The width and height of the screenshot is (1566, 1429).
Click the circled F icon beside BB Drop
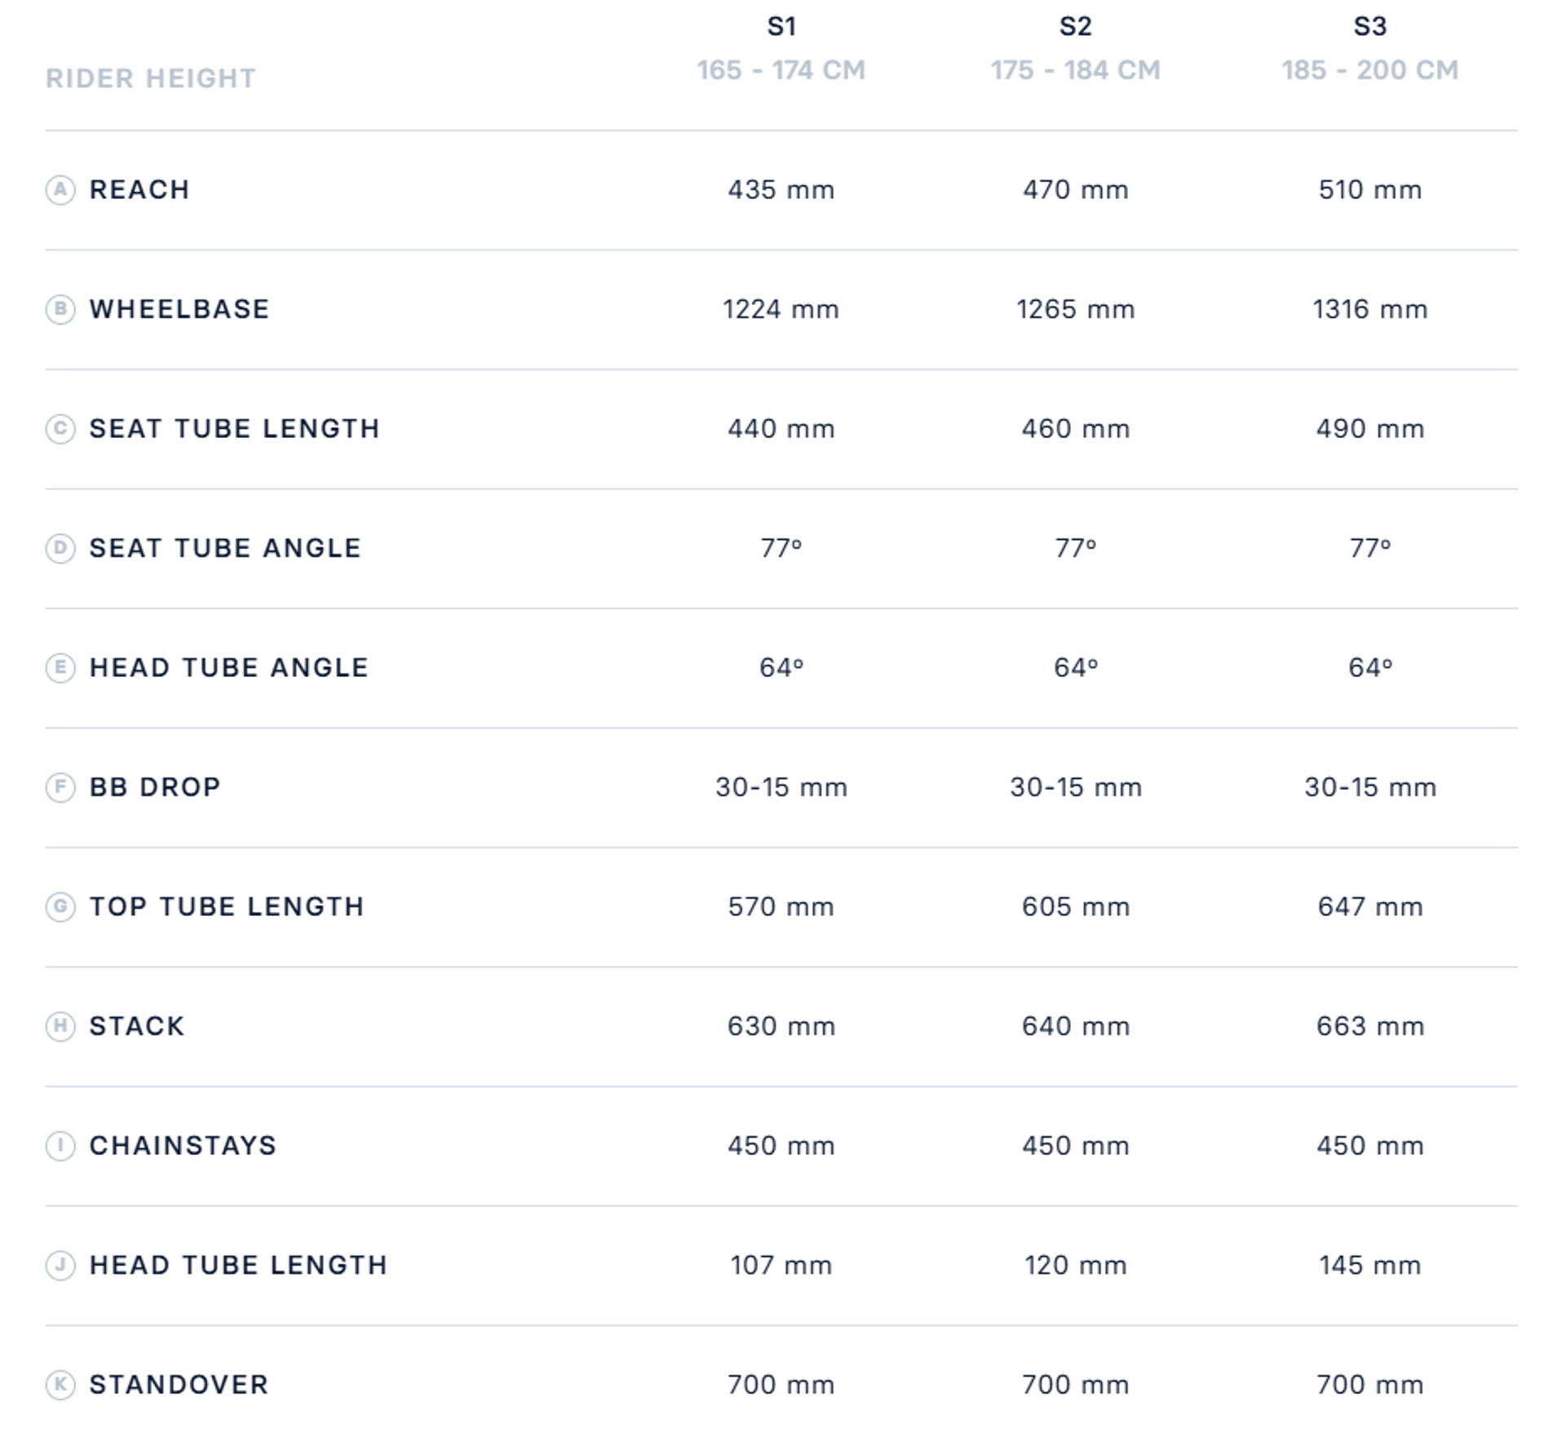(60, 787)
